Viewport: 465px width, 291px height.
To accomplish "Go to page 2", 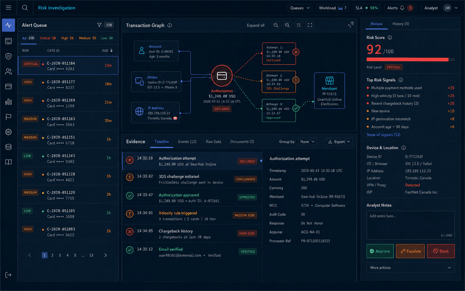I will click(x=52, y=255).
